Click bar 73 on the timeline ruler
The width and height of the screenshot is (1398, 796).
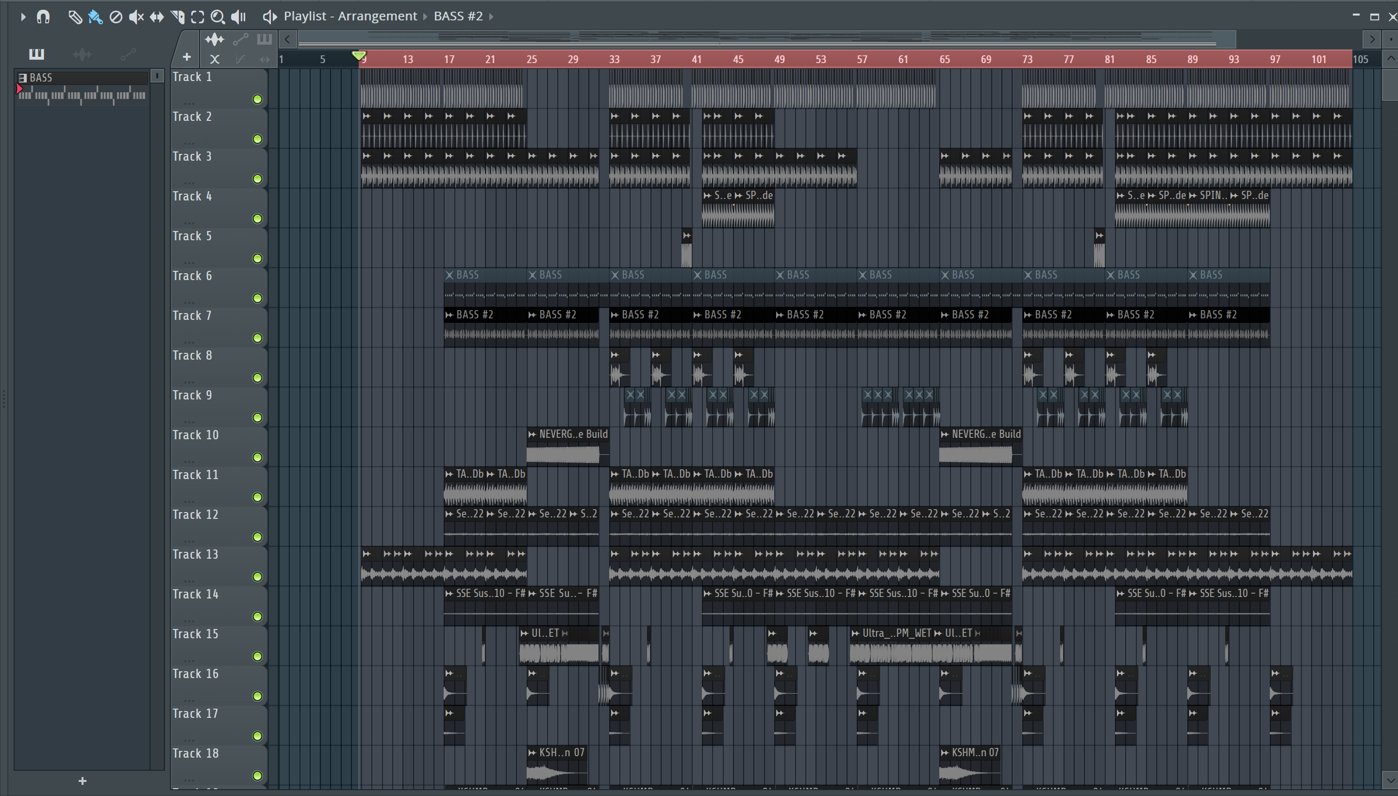click(x=1027, y=59)
